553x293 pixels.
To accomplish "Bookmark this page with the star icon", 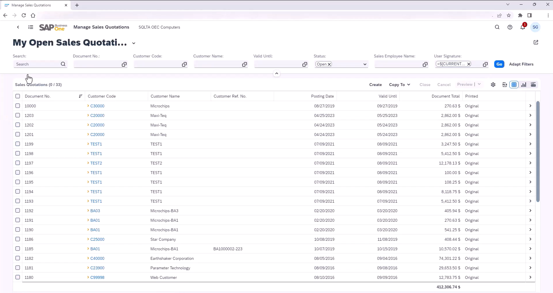I will point(509,15).
